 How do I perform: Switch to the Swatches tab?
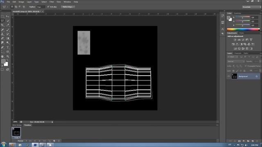[237, 13]
